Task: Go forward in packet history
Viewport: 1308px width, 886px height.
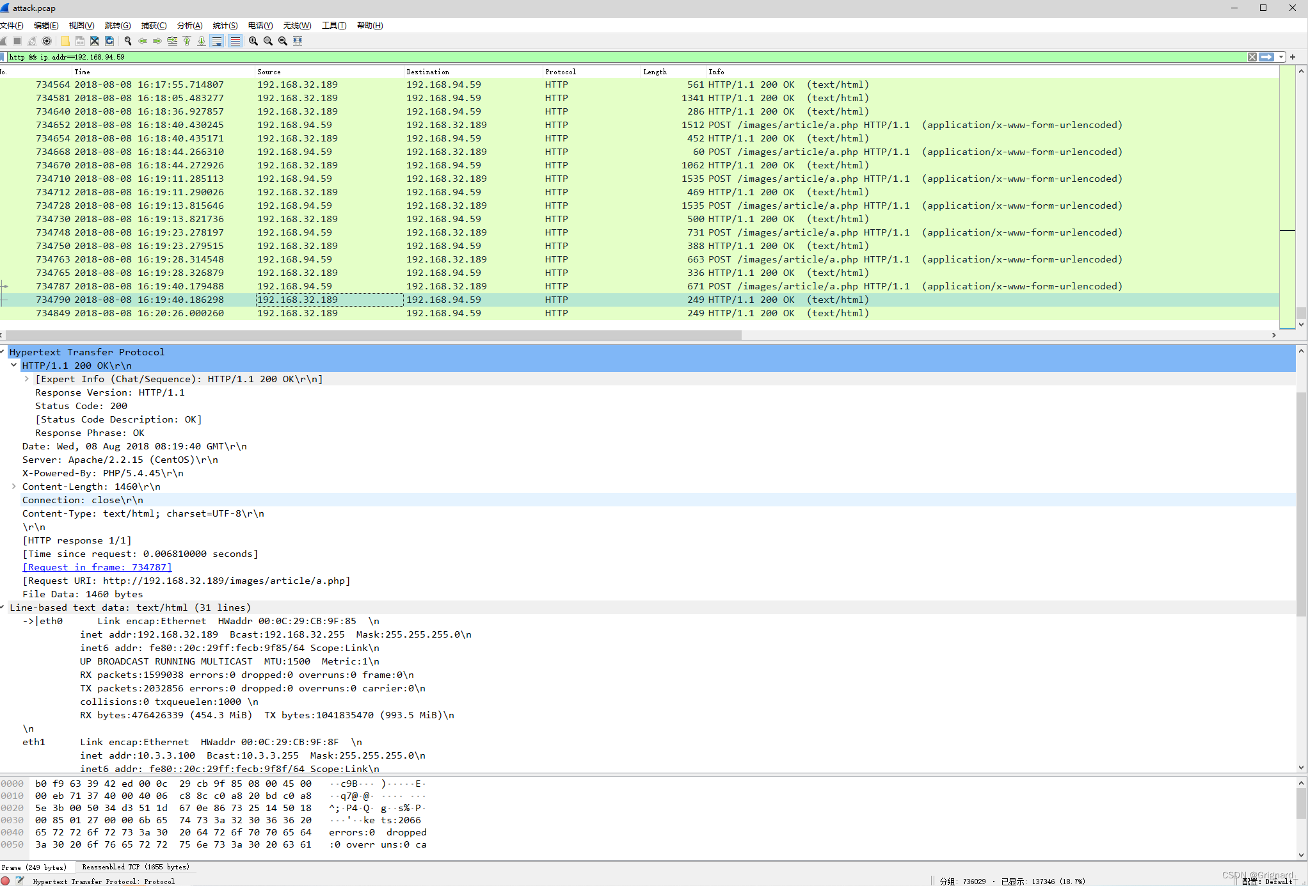Action: coord(157,41)
